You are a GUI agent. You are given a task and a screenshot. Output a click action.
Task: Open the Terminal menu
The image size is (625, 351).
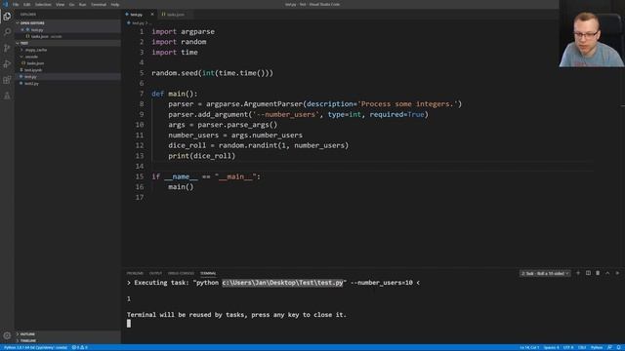[99, 4]
